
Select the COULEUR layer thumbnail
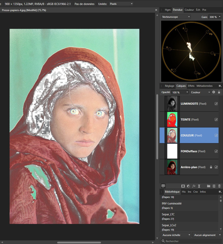pos(172,135)
